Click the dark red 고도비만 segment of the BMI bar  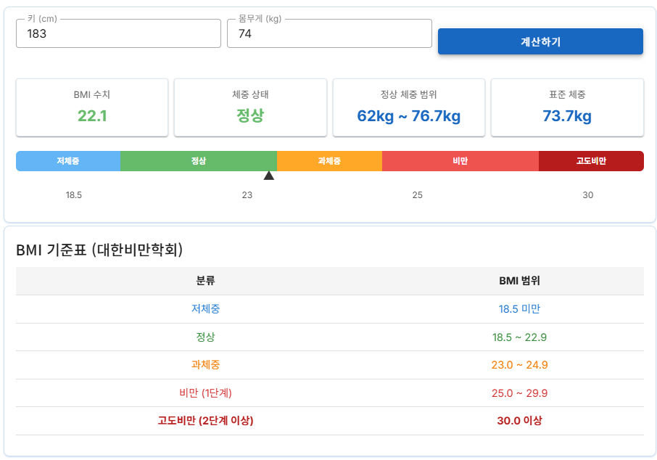tap(591, 161)
